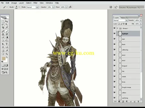Image resolution: width=145 pixels, height=108 pixels.
Task: Select the Lasso tool
Action: [x=3, y=24]
